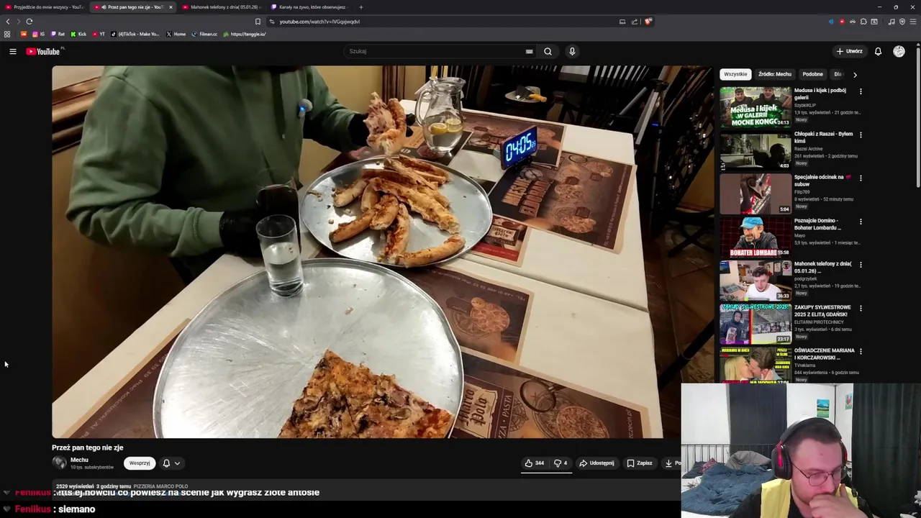Toggle picture-in-picture icon in address bar
The width and height of the screenshot is (921, 518).
[622, 22]
